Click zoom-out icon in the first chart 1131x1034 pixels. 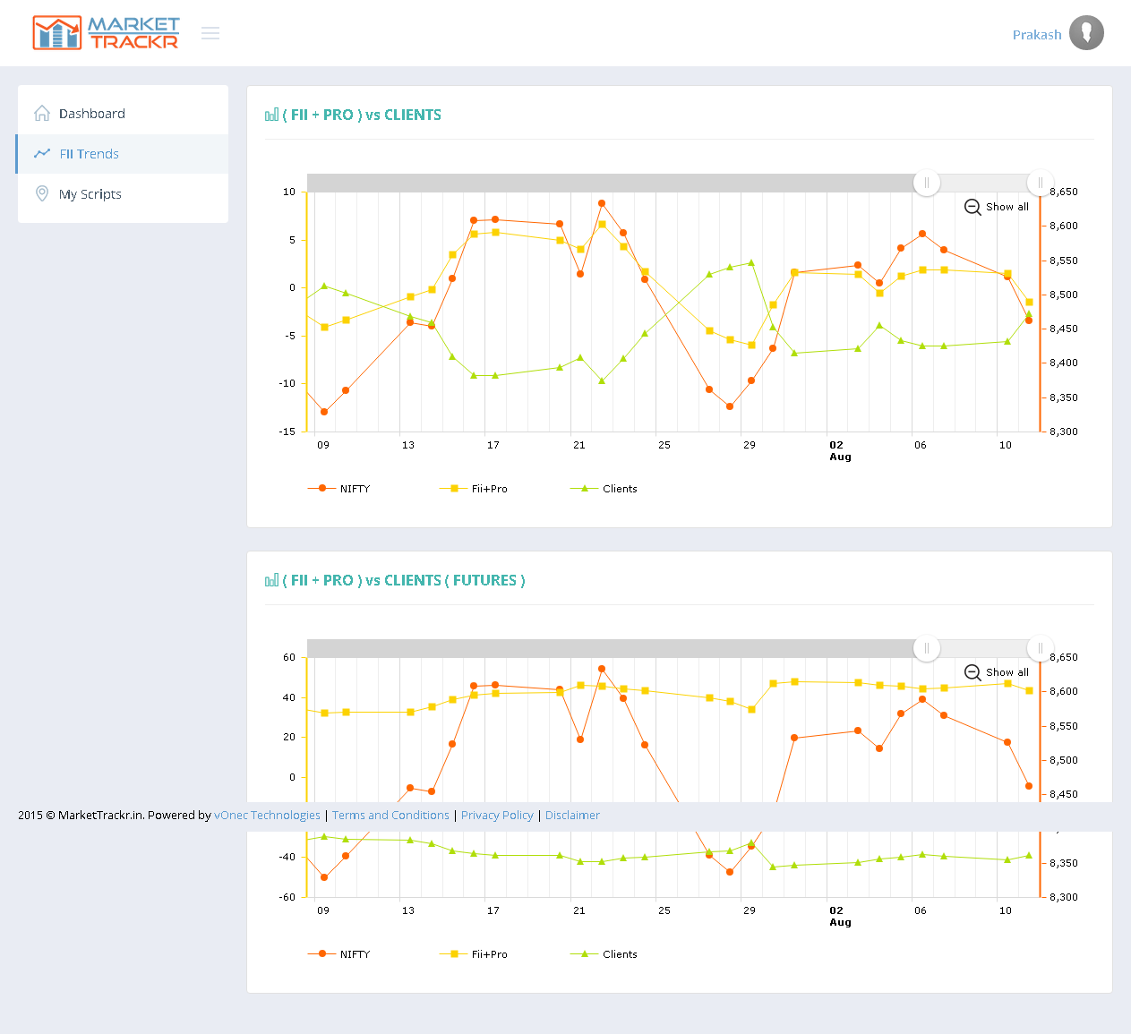[972, 207]
